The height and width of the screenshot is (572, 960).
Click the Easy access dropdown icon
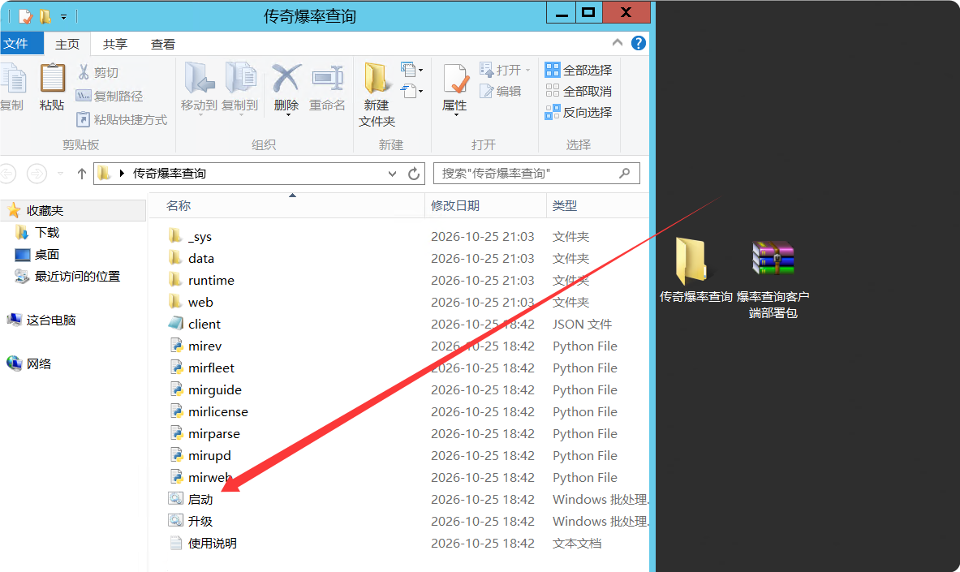[x=411, y=91]
